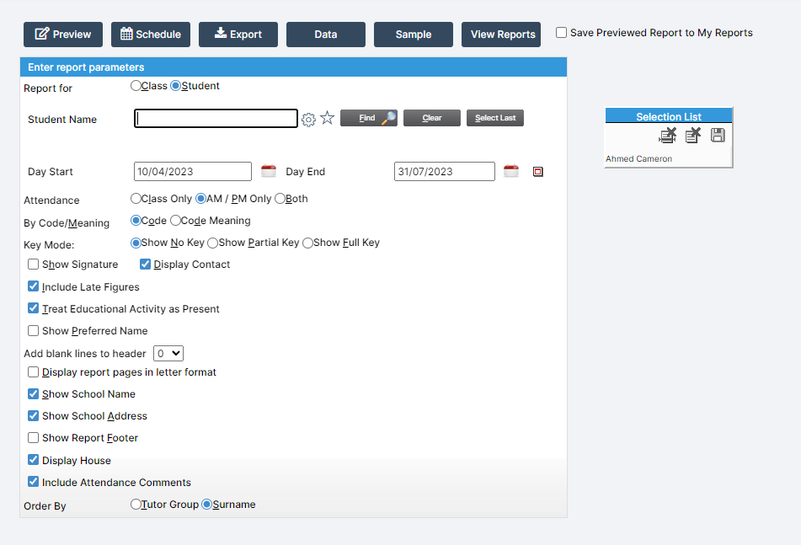The image size is (801, 545).
Task: Click the Schedule button
Action: coord(151,35)
